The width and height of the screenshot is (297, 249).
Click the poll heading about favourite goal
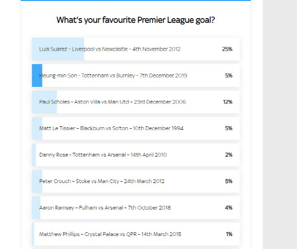click(x=136, y=20)
